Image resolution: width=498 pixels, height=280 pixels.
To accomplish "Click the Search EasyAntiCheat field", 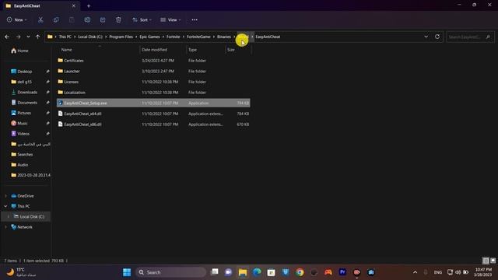I will click(x=470, y=37).
